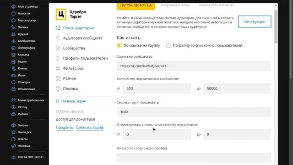Click the fullscreen icon by На весь экран

[x=58, y=101]
